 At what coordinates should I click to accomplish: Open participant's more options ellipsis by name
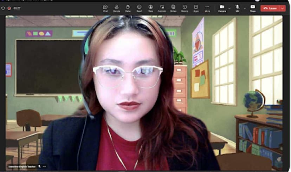pyautogui.click(x=44, y=166)
